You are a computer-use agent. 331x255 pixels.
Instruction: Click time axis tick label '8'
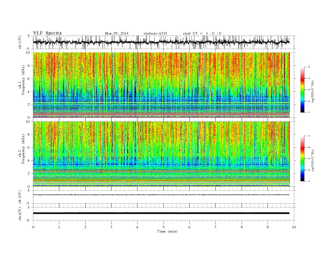[242, 227]
